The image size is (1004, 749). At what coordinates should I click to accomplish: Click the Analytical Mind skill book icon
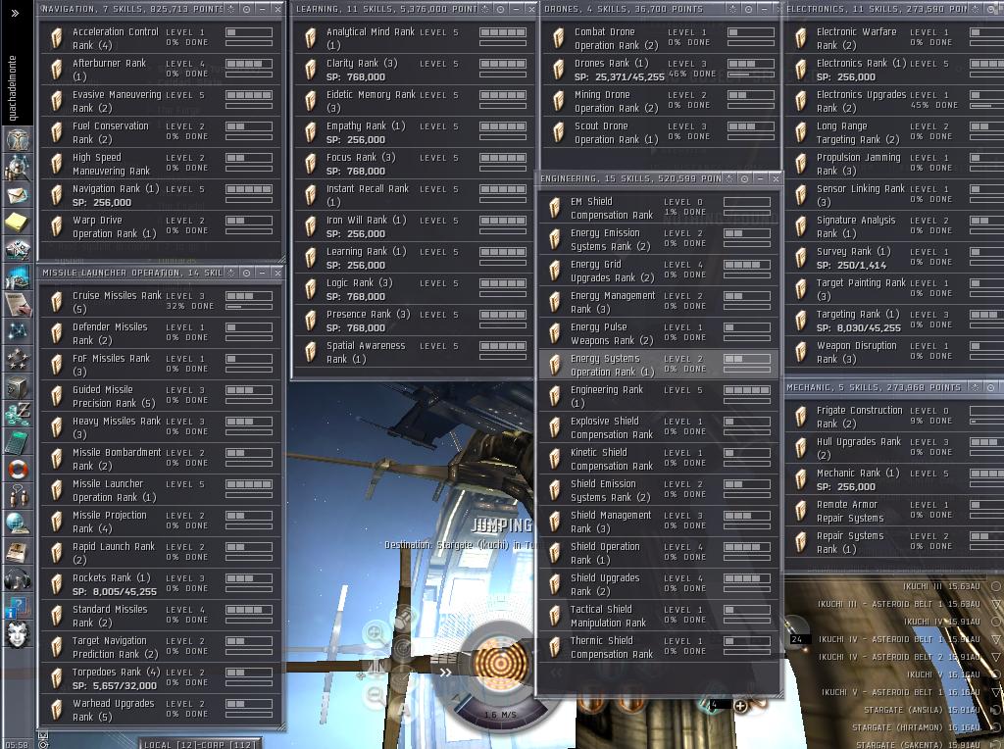(x=311, y=38)
